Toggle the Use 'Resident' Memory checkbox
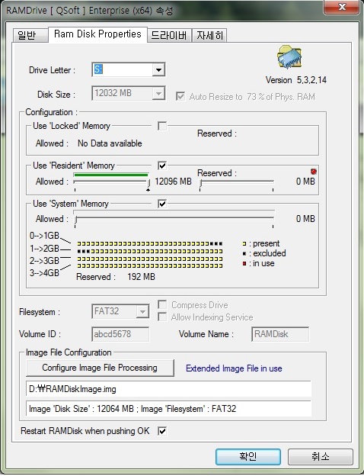The height and width of the screenshot is (476, 364). coord(162,166)
